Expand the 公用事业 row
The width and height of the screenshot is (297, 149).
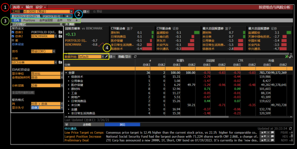69,81
